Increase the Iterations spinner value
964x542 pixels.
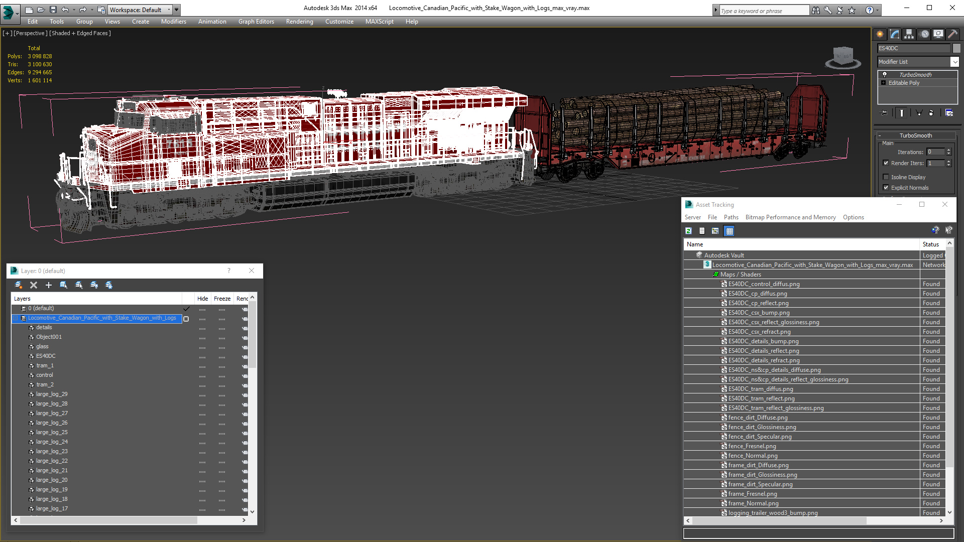coord(949,150)
